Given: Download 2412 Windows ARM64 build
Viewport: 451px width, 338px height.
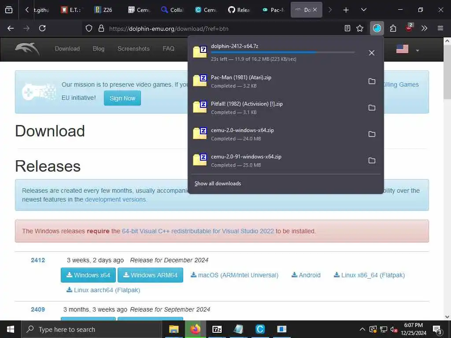Looking at the screenshot, I should coord(151,275).
